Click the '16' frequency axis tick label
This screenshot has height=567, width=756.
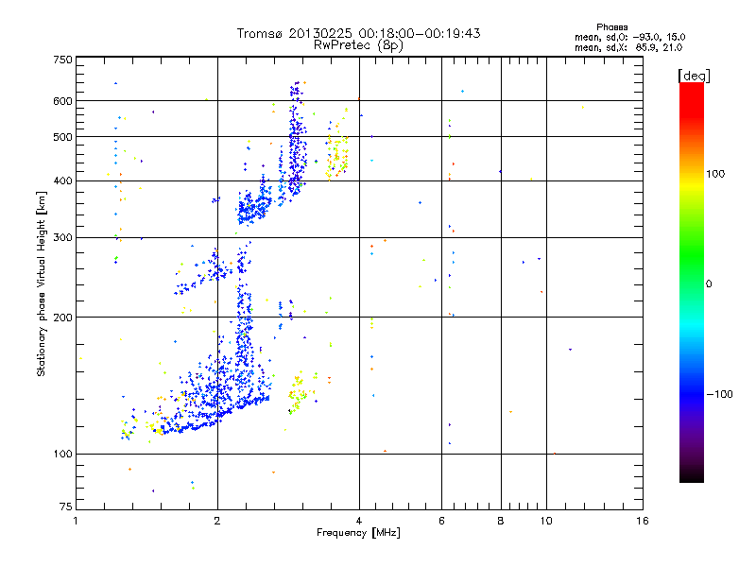click(643, 521)
